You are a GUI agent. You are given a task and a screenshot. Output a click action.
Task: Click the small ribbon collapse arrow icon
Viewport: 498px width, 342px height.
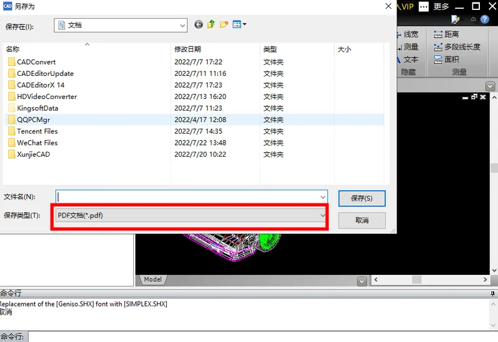[x=473, y=19]
